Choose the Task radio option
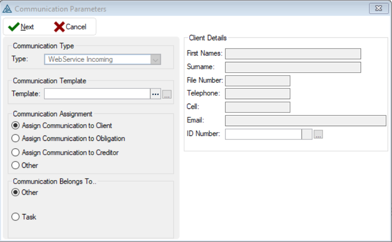This screenshot has height=242, width=392. pyautogui.click(x=16, y=216)
